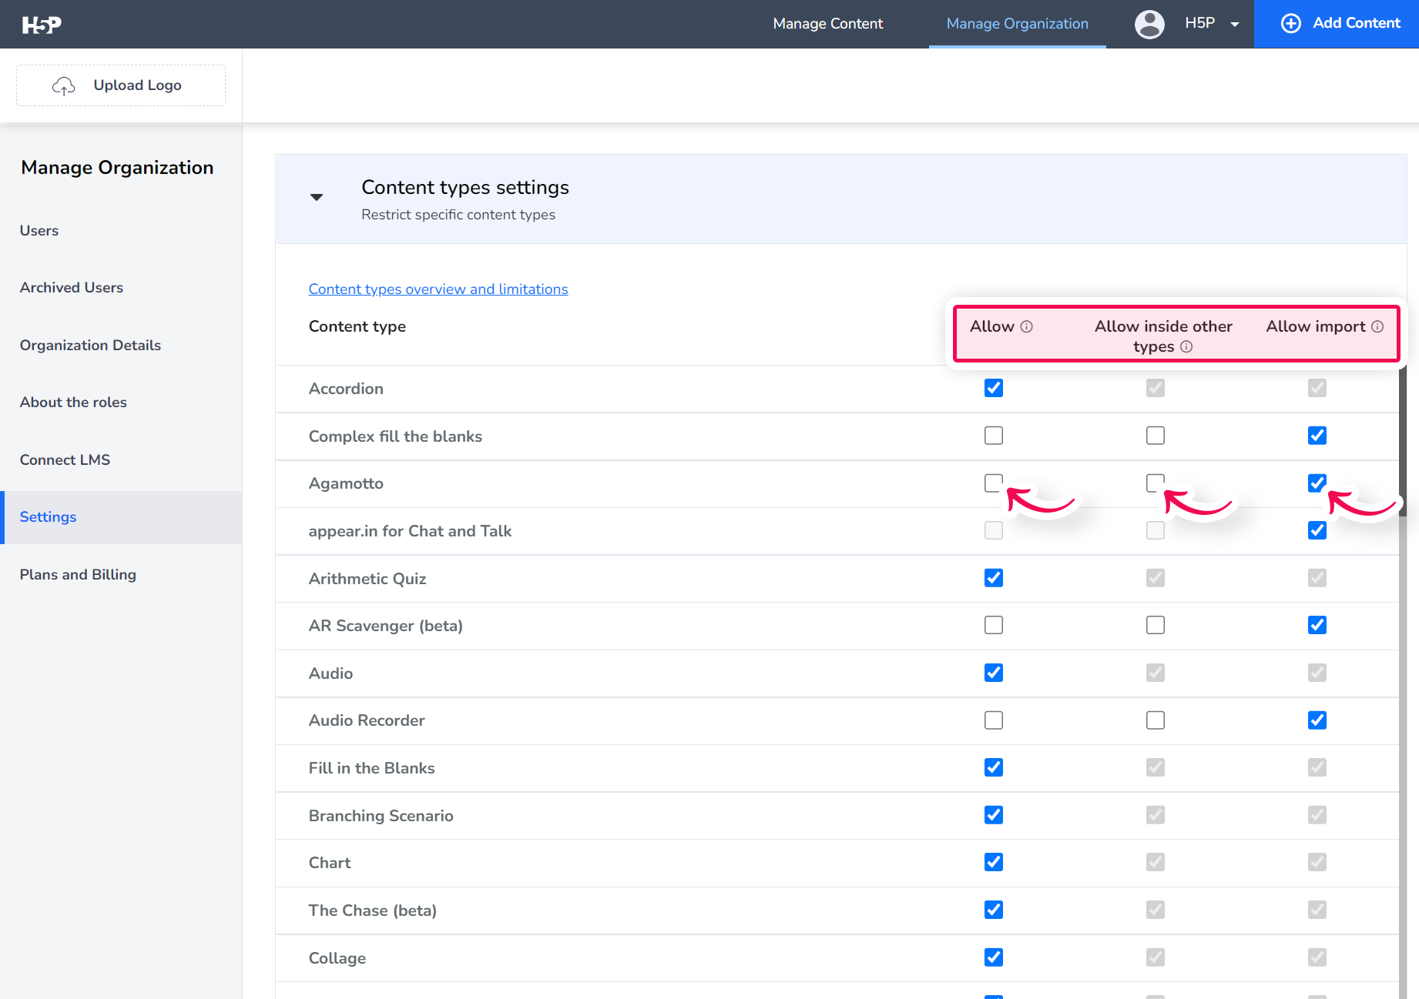This screenshot has height=999, width=1419.
Task: Uncheck Allow for Chart
Action: point(994,862)
